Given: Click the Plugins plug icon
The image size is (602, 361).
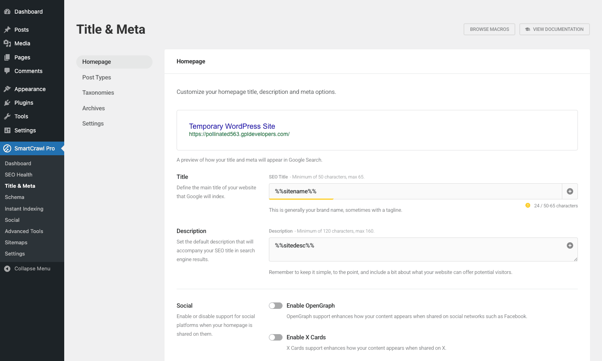Looking at the screenshot, I should [7, 103].
